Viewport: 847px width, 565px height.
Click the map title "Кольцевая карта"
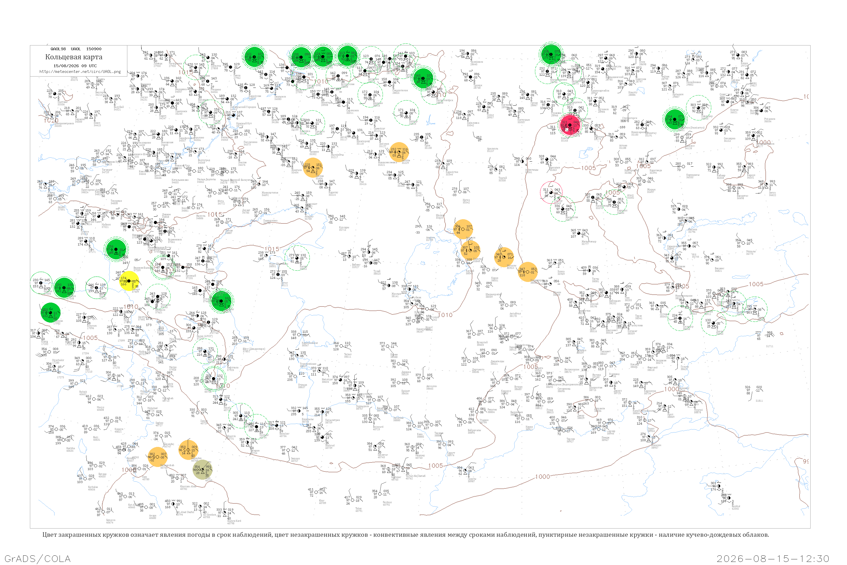tap(74, 57)
